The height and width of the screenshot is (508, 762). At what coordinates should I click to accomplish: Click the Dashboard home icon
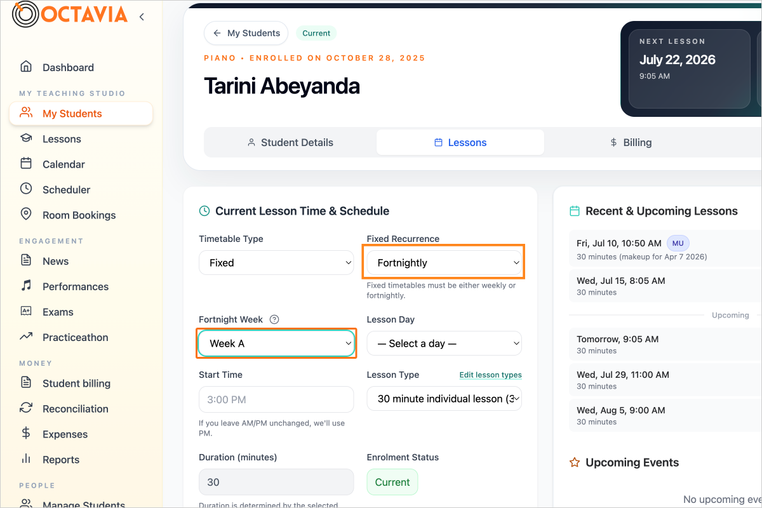pyautogui.click(x=26, y=67)
